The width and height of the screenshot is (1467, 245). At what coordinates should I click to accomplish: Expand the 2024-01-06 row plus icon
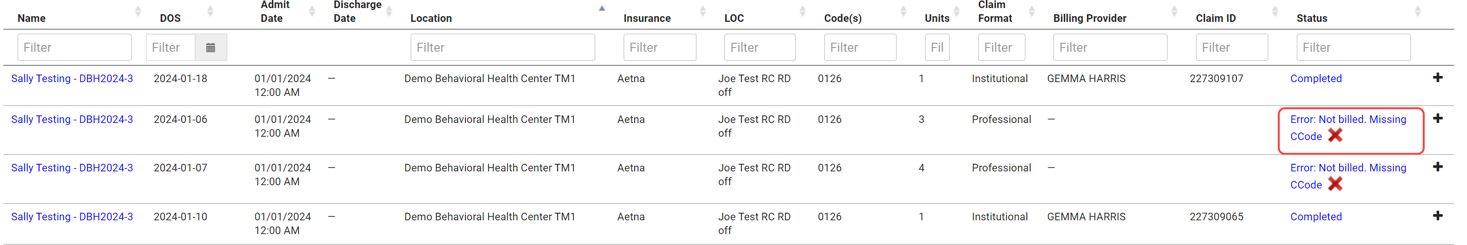(1438, 118)
